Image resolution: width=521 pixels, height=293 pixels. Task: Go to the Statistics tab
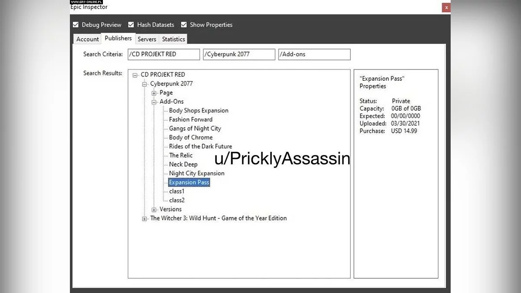click(x=173, y=39)
